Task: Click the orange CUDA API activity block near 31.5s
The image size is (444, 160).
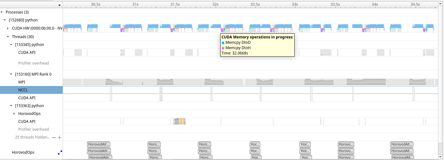Action: point(182,121)
